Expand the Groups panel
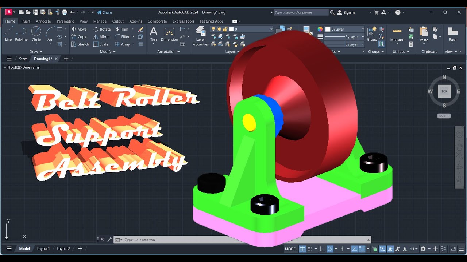This screenshot has height=262, width=467. pyautogui.click(x=376, y=52)
